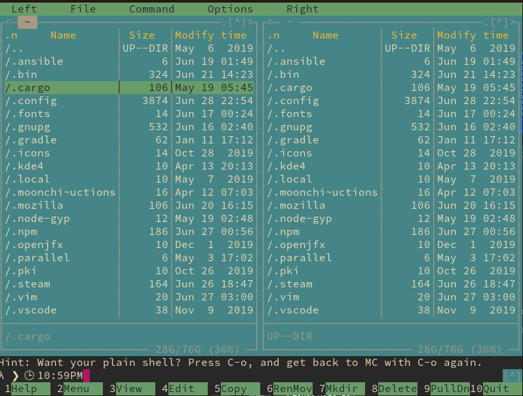This screenshot has width=523, height=396.
Task: Sort right panel by Name column header
Action: (326, 35)
